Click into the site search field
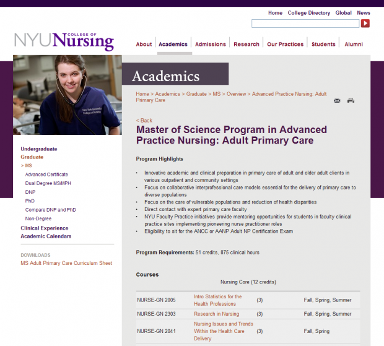 (x=305, y=24)
